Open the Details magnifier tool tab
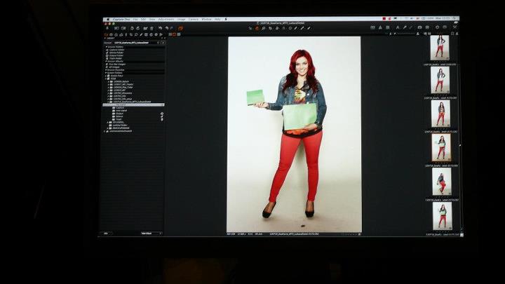This screenshot has width=505, height=284. 136,34
